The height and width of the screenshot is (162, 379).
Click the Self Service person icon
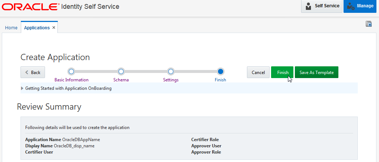[309, 6]
